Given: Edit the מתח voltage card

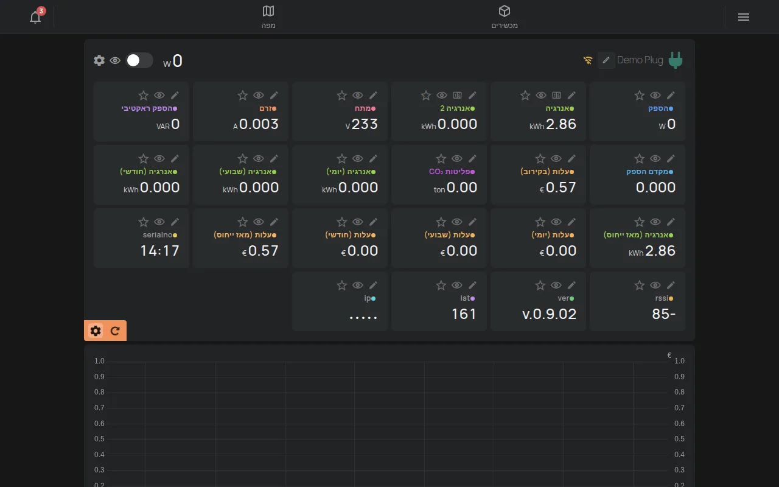Looking at the screenshot, I should [x=373, y=95].
